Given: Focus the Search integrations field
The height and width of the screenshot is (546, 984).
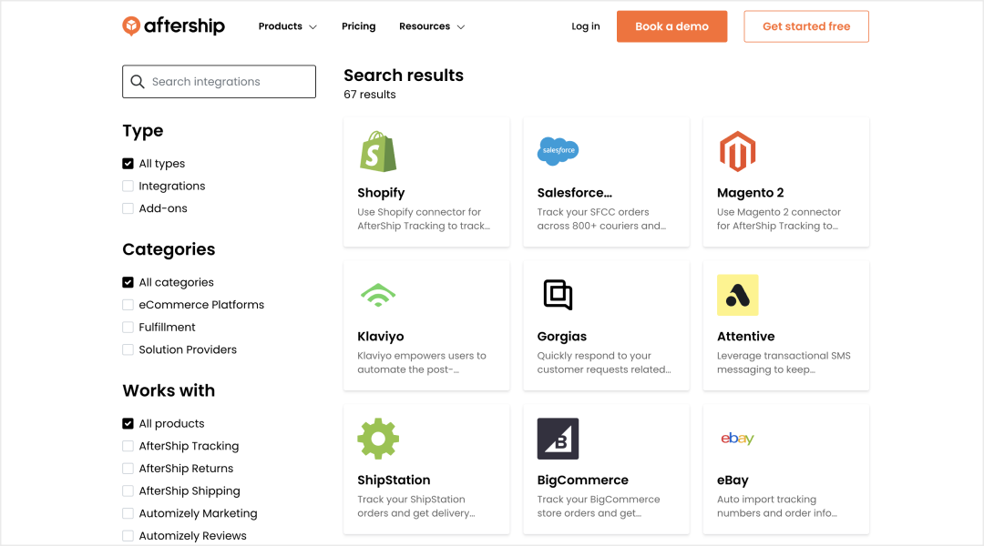Looking at the screenshot, I should pos(219,82).
